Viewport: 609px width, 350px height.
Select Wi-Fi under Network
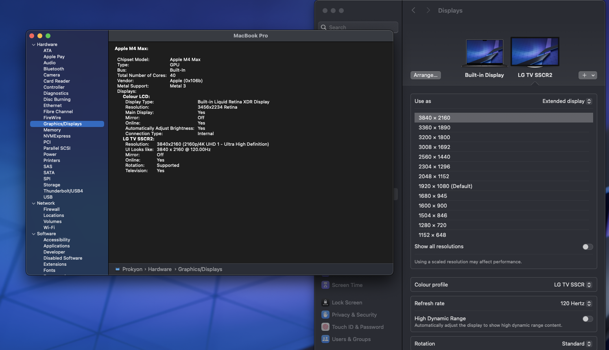pyautogui.click(x=49, y=227)
